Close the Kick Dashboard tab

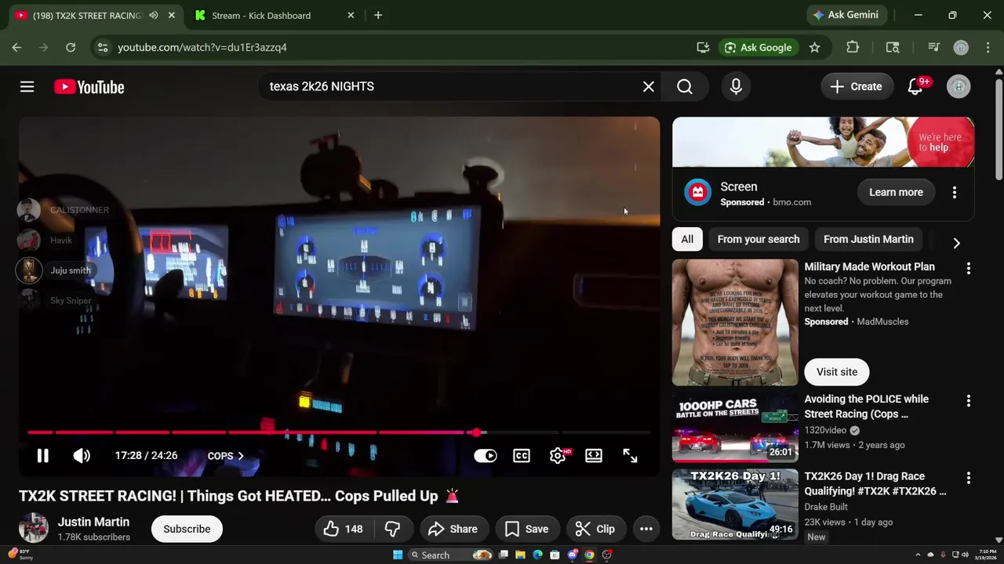point(351,15)
